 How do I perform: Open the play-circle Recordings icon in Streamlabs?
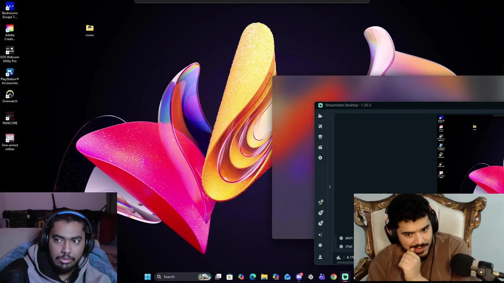click(320, 158)
